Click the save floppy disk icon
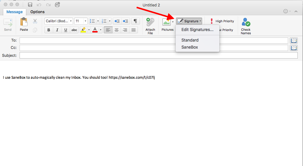This screenshot has width=303, height=166. pos(30,5)
